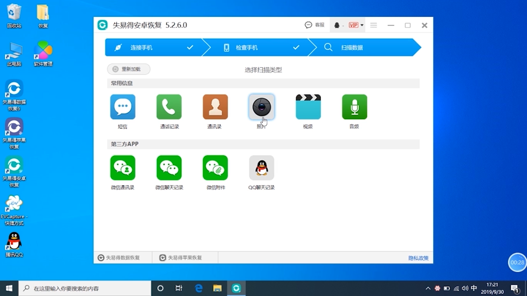Select the 通话记录 call log icon
527x296 pixels.
(169, 107)
